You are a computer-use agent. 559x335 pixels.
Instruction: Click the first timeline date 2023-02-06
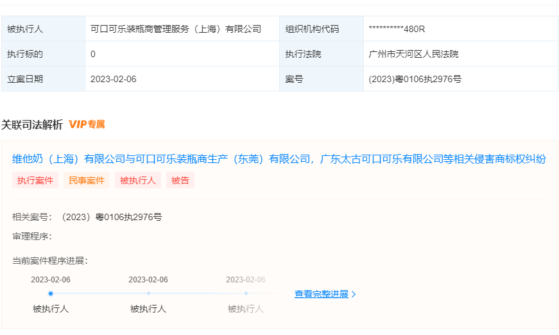coord(51,280)
